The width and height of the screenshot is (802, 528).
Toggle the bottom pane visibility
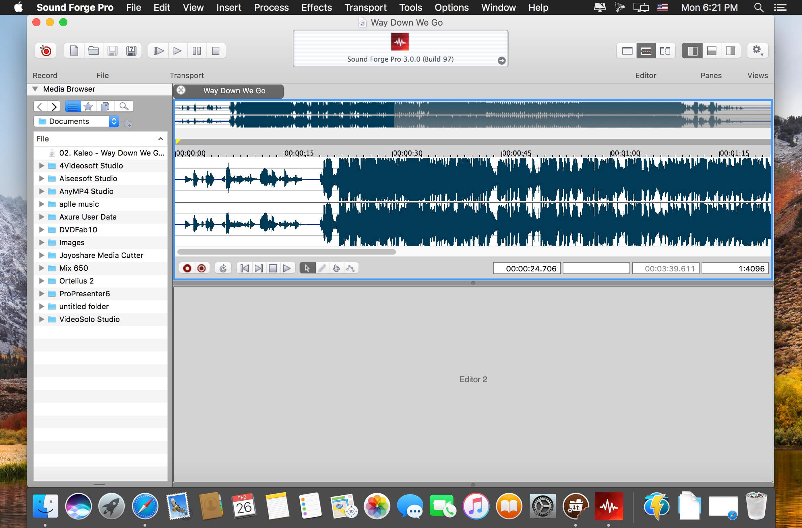click(x=711, y=51)
